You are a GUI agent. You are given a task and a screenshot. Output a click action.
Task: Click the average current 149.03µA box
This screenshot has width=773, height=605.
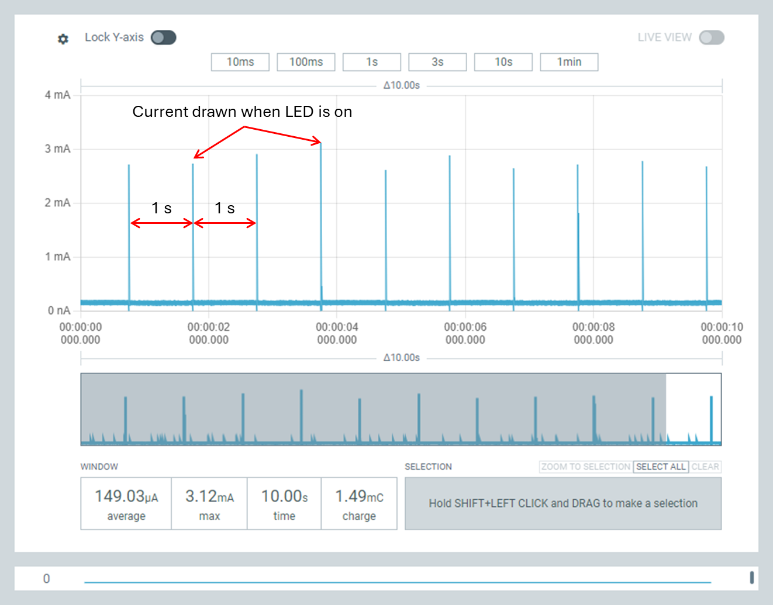[x=126, y=504]
